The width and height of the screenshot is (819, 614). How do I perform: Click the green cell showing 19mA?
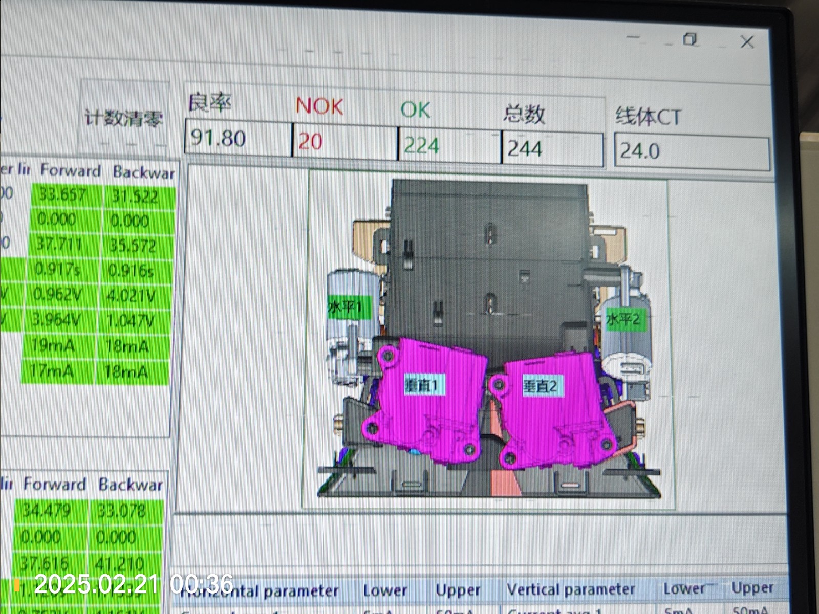tap(53, 345)
